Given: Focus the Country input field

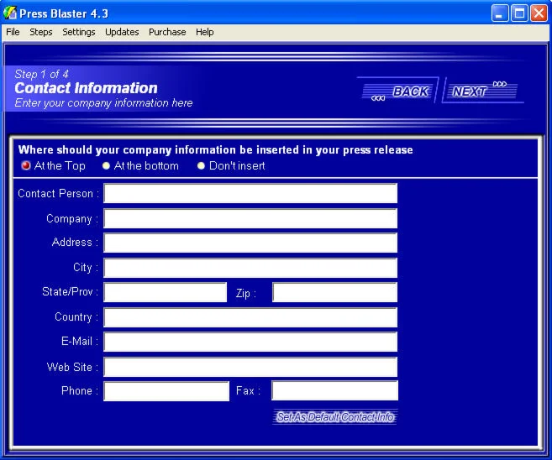Looking at the screenshot, I should 250,317.
